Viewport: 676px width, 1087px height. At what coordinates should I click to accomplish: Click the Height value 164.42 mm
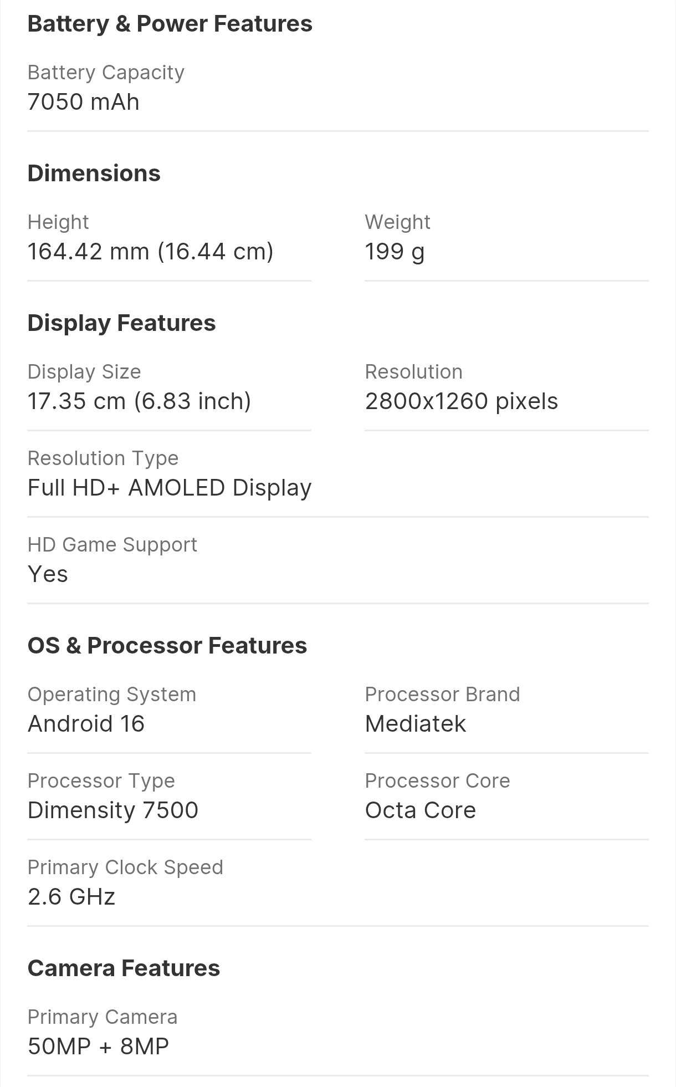coord(150,252)
